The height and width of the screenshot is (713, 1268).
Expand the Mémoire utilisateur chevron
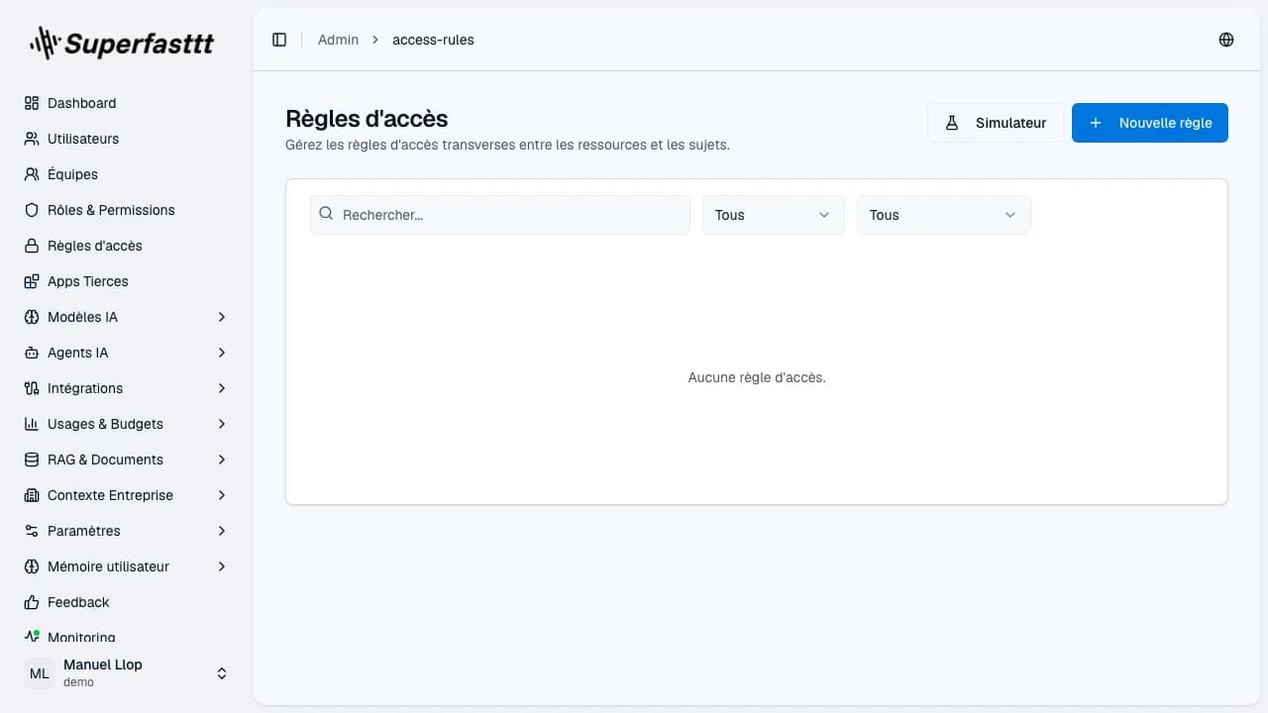coord(222,566)
